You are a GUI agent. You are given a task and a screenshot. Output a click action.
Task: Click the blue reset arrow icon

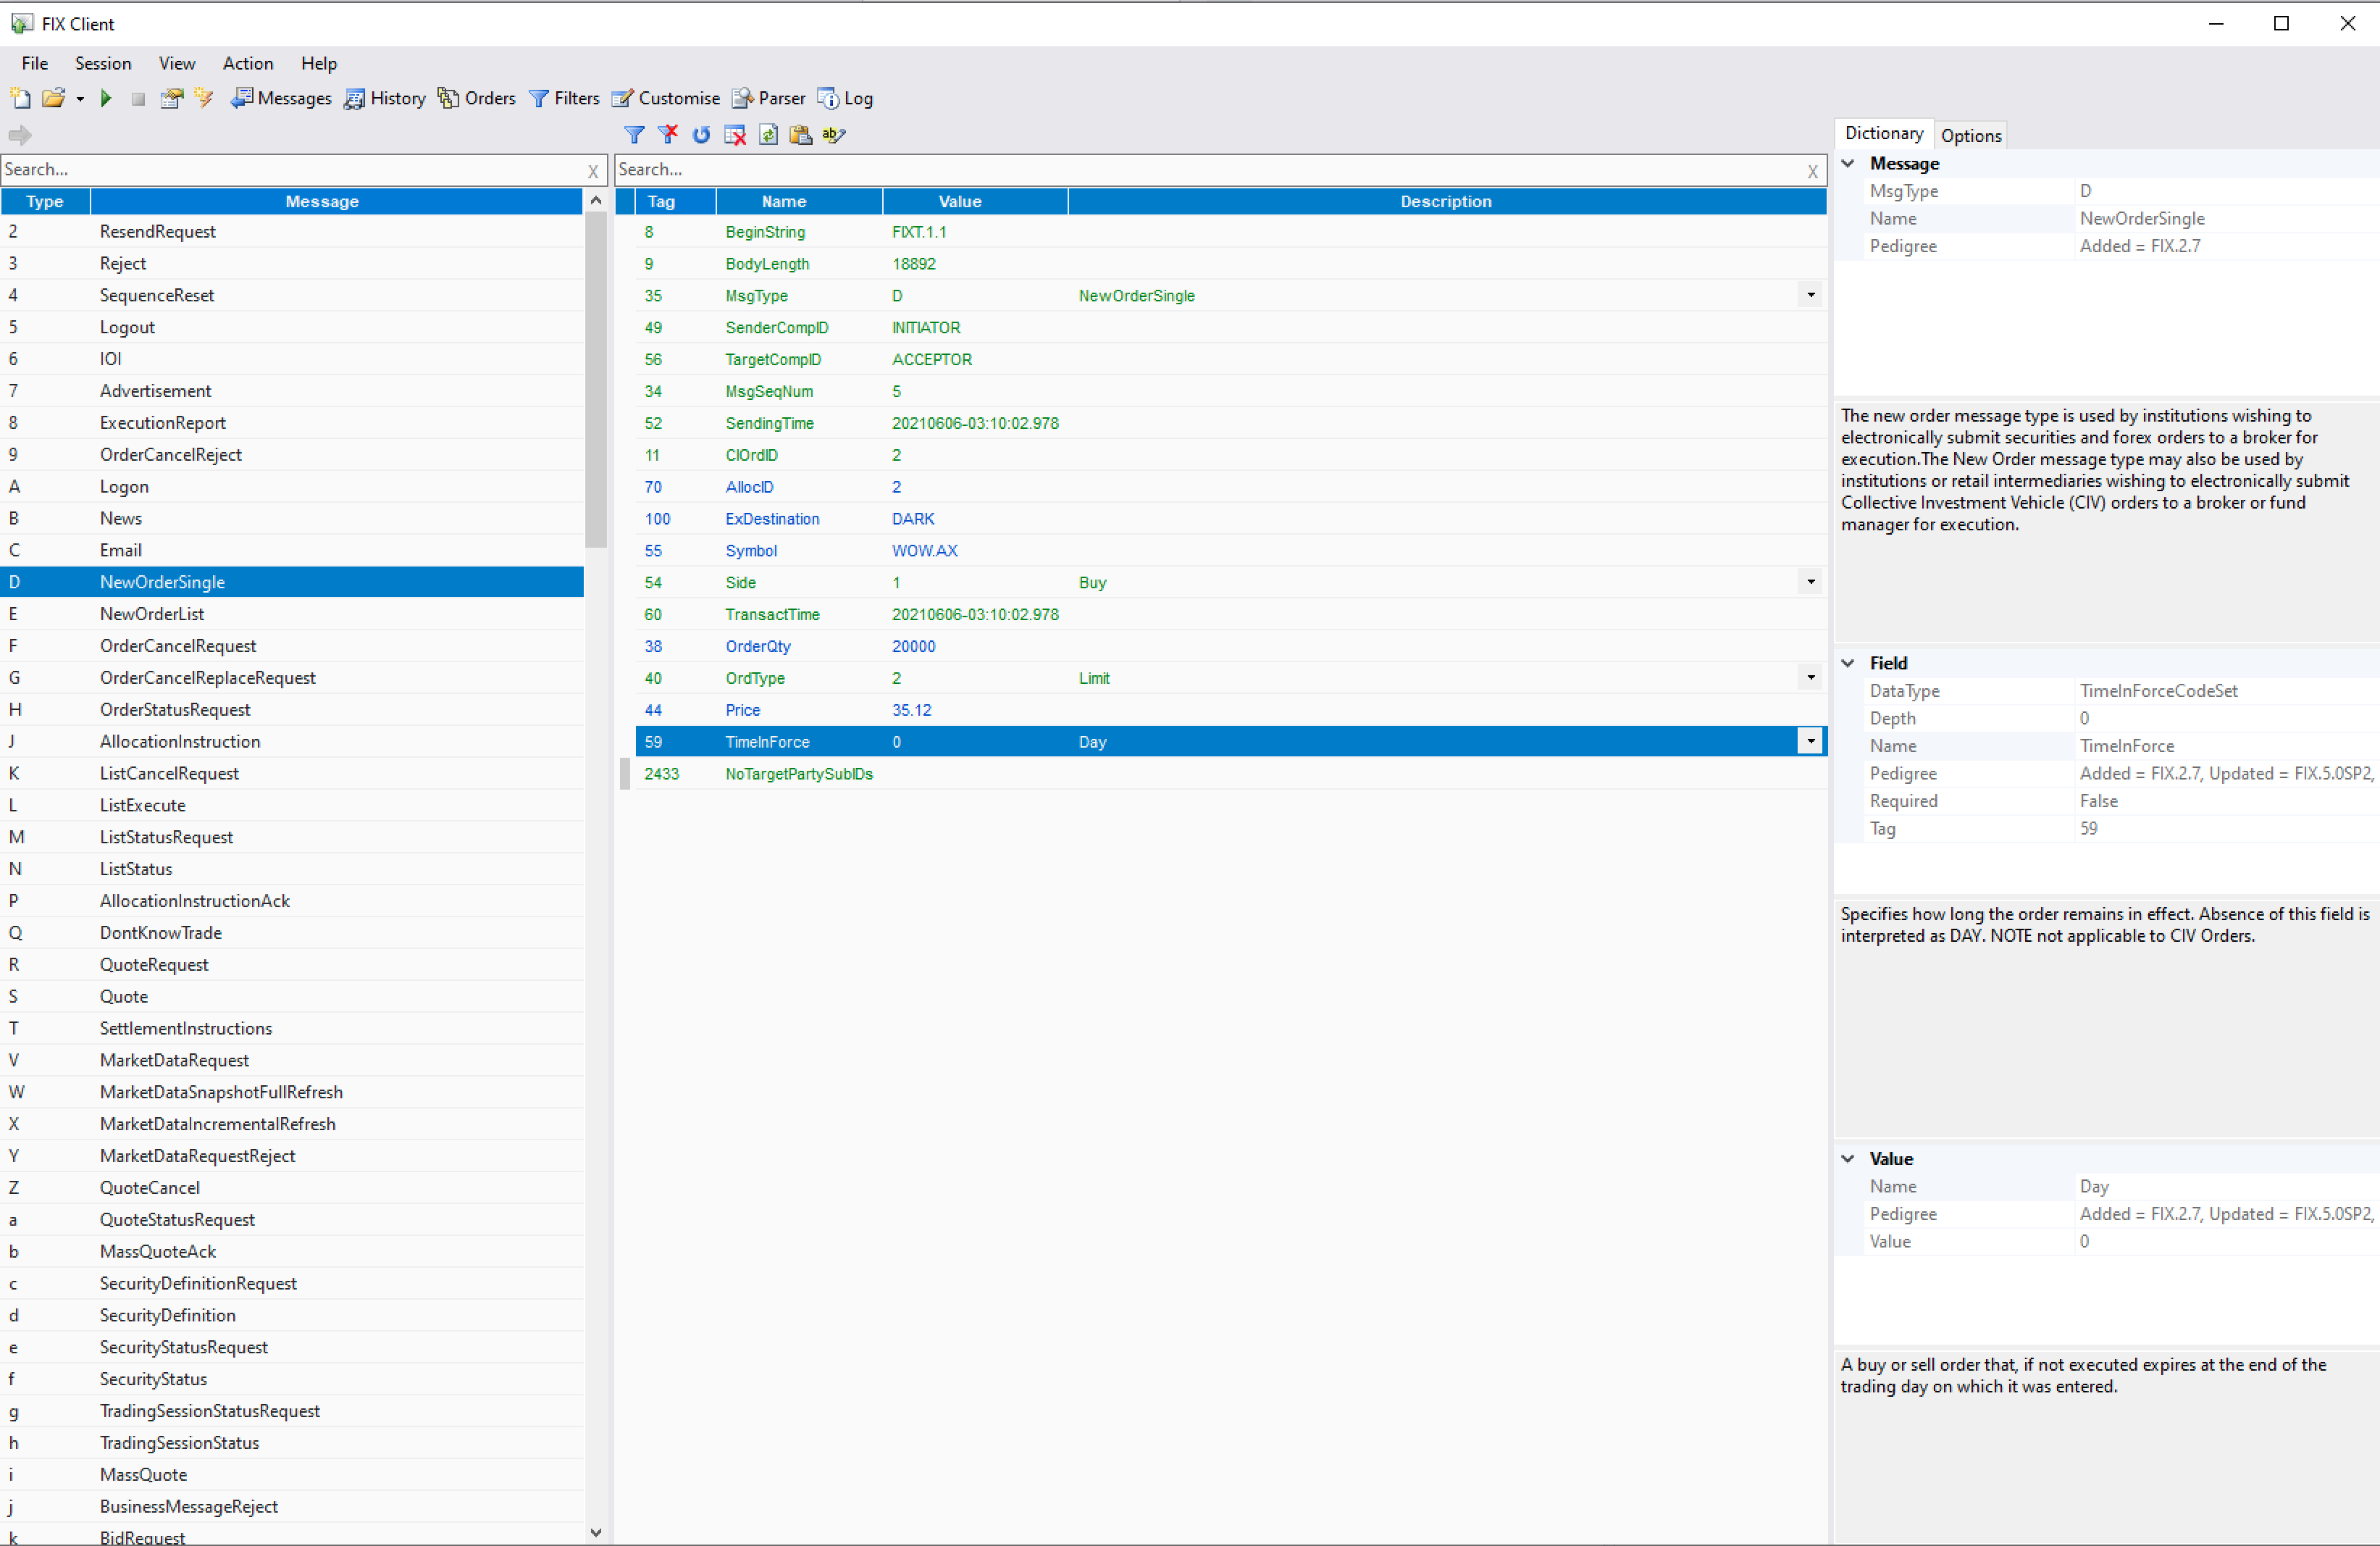[x=701, y=134]
